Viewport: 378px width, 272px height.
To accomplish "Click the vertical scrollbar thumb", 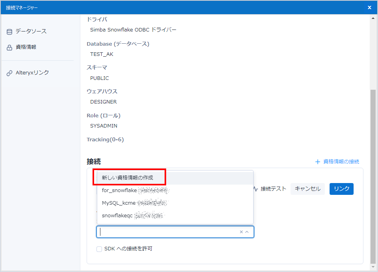I will 373,176.
